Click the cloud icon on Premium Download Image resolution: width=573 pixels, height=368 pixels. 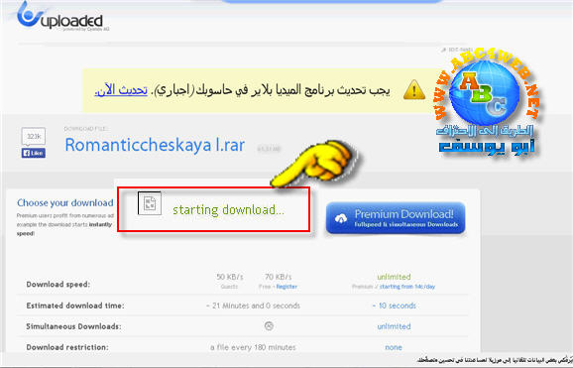click(x=341, y=219)
